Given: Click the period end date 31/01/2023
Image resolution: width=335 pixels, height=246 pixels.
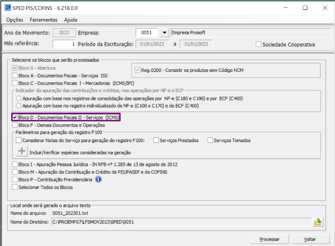Looking at the screenshot, I should [196, 44].
